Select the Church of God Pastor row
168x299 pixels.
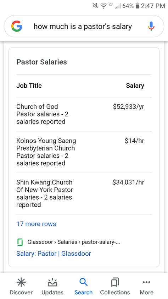84,114
